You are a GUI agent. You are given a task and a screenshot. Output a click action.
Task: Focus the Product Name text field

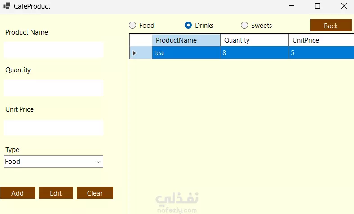pos(53,50)
